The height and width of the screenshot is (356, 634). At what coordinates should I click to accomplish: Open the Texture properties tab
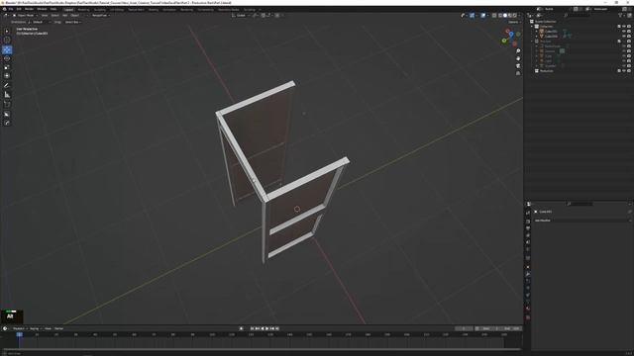528,317
